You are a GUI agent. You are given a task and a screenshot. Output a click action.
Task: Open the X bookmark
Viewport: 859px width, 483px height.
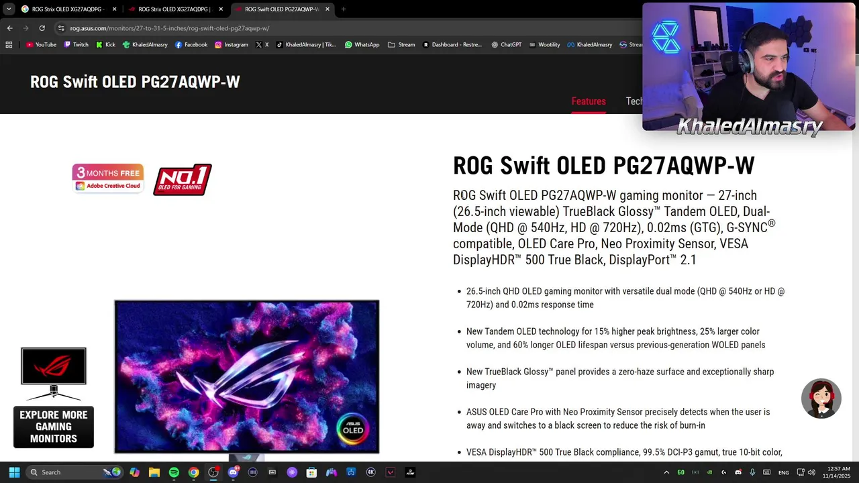click(x=262, y=45)
